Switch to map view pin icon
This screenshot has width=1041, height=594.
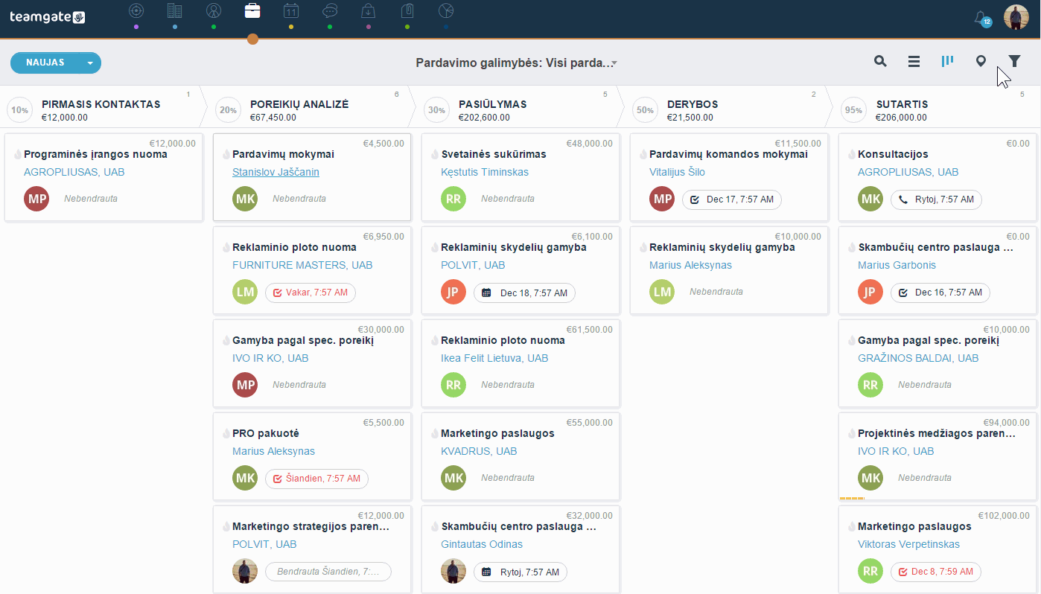click(981, 62)
